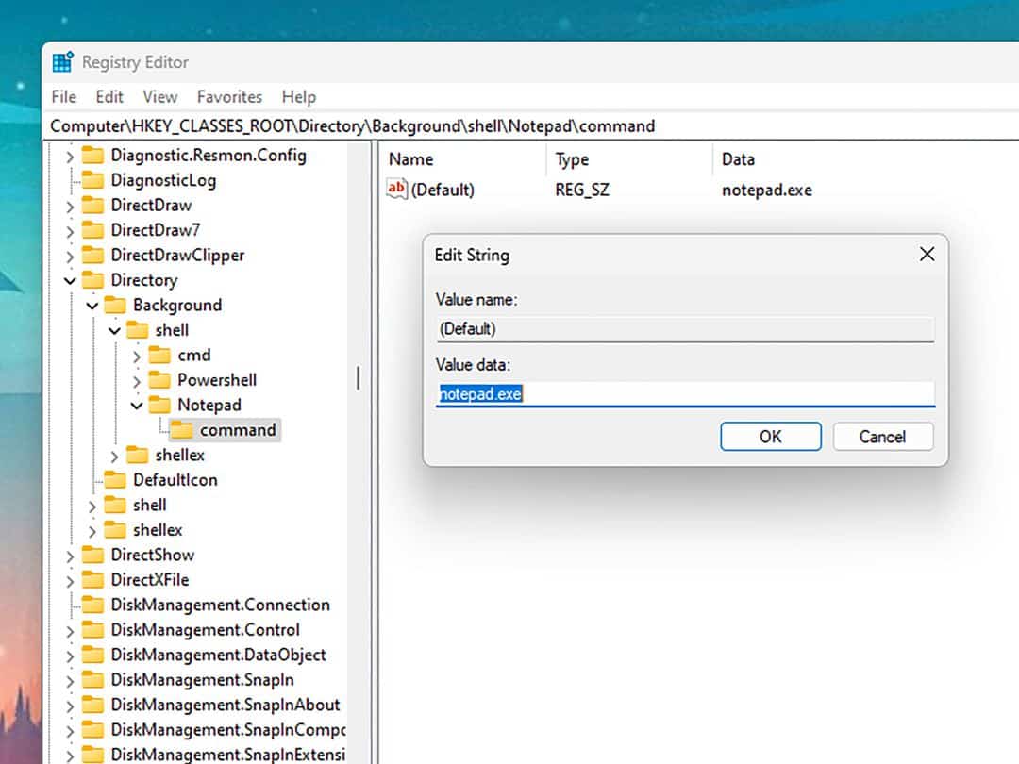Expand the cmd key

coord(137,356)
